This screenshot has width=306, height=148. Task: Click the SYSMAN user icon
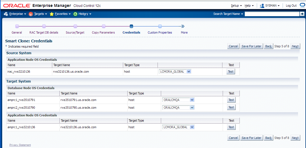(262, 6)
